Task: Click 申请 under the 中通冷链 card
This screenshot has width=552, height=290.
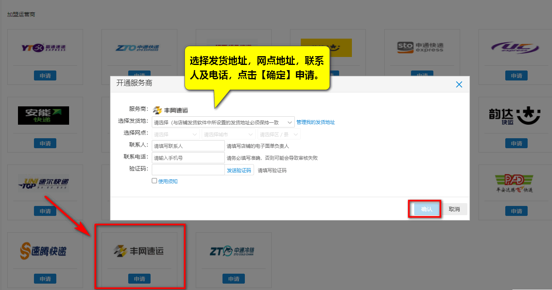Action: tap(234, 279)
